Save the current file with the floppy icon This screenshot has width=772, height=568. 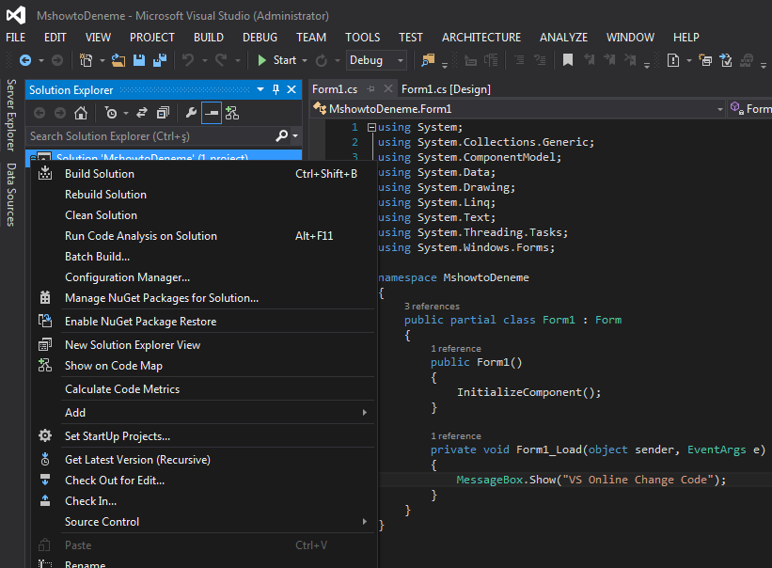(x=139, y=60)
